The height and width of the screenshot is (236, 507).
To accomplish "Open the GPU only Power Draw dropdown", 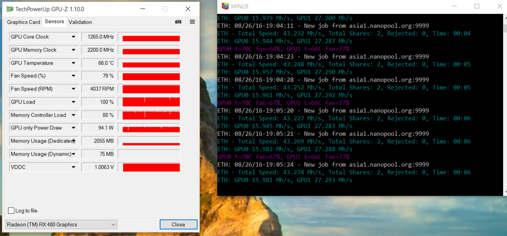I will pos(73,128).
